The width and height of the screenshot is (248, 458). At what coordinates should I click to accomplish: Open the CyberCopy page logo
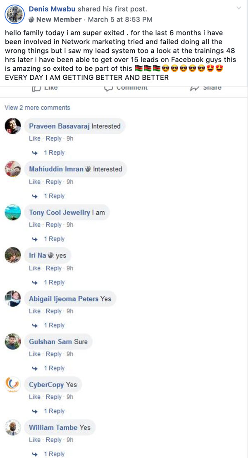[x=13, y=384]
